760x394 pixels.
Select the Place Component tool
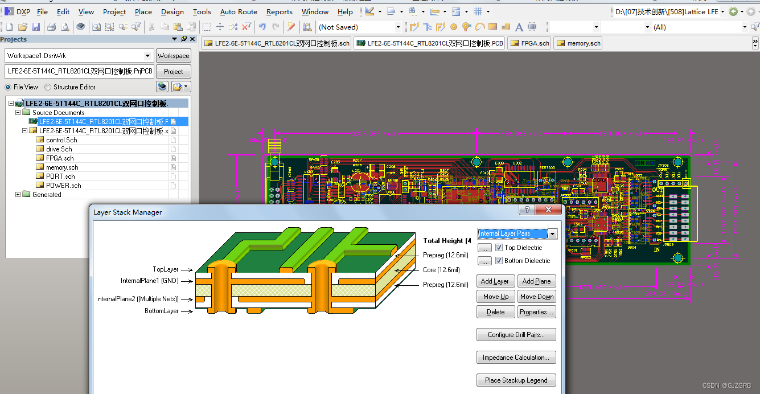[x=532, y=27]
